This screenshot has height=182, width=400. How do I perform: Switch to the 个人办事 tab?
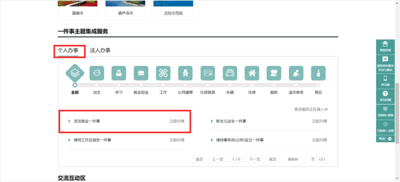(x=68, y=51)
